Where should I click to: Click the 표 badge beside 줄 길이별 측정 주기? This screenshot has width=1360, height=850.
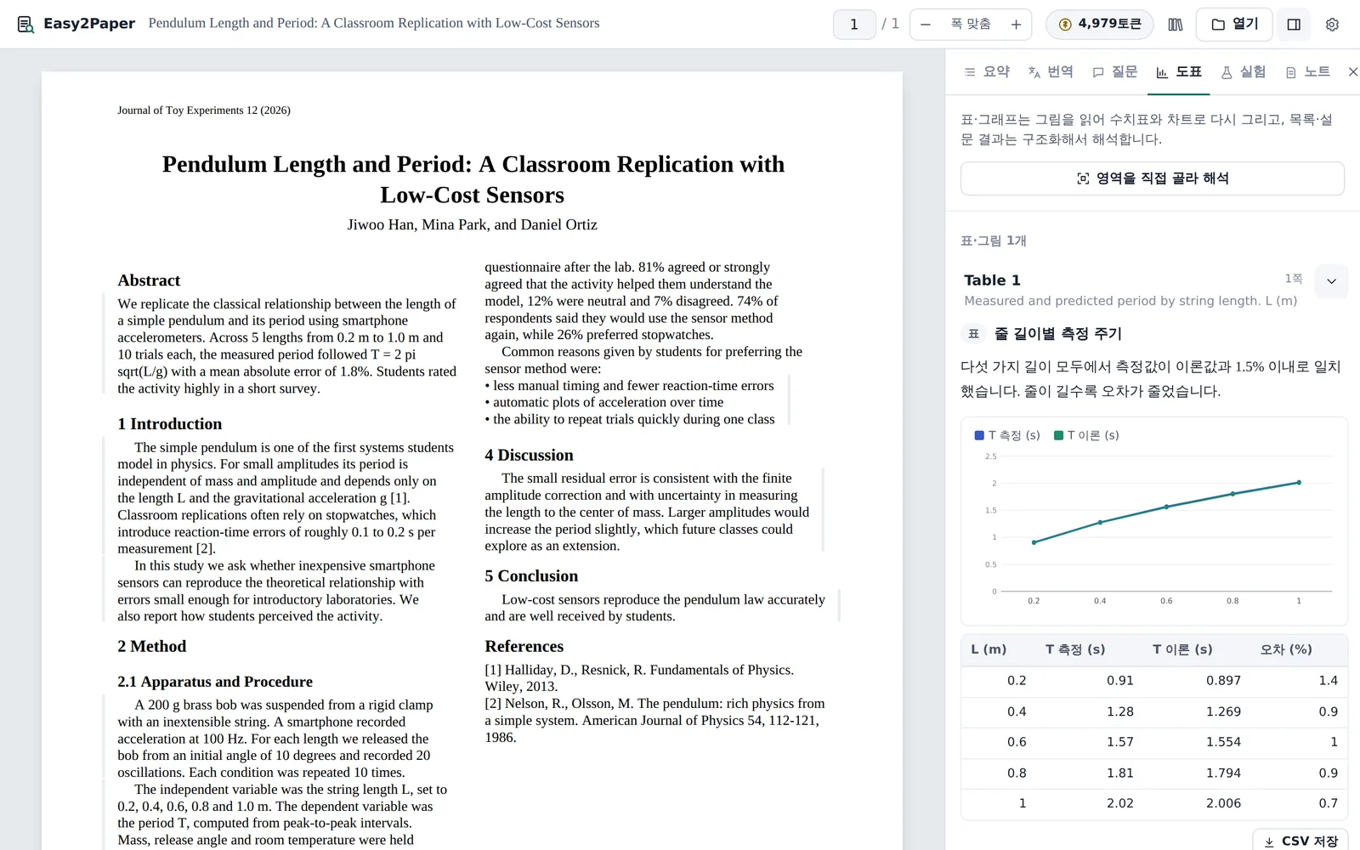tap(974, 334)
